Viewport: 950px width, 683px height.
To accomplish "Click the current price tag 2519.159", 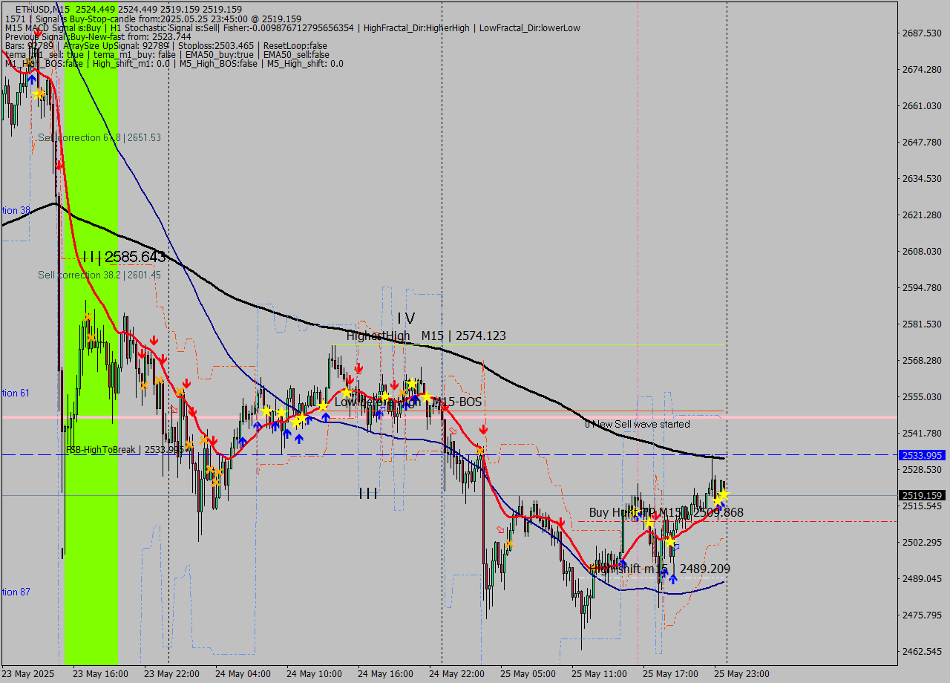I will [x=921, y=495].
